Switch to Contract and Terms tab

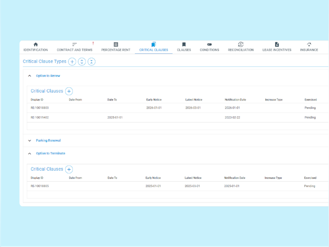(x=75, y=47)
